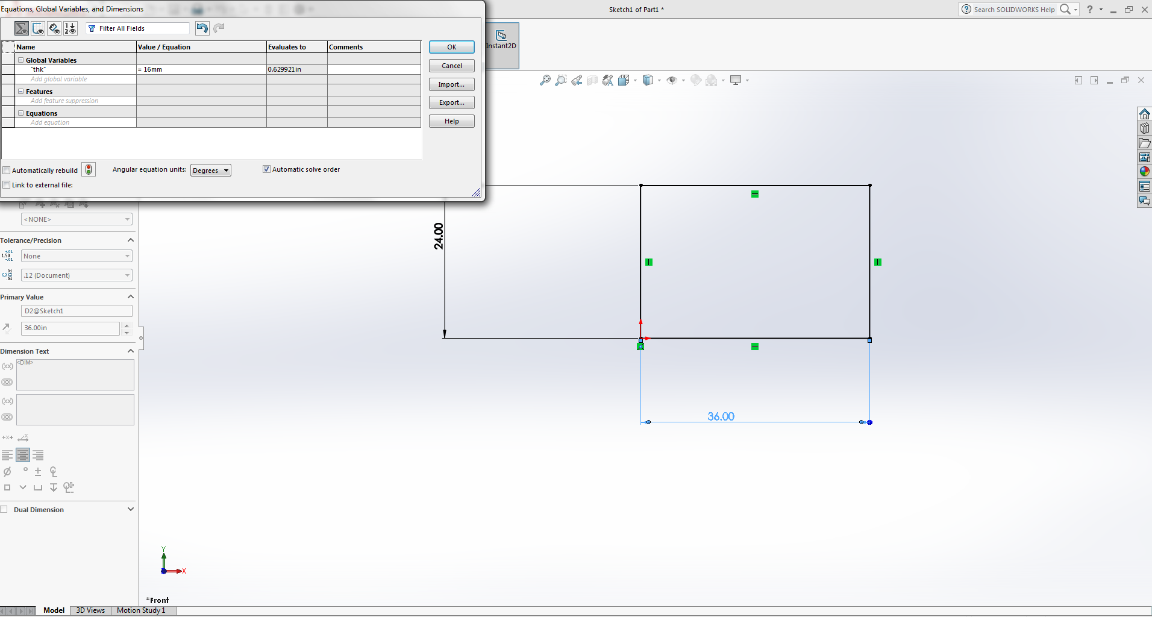Click the 36.00in primary value field
Image resolution: width=1152 pixels, height=617 pixels.
point(70,328)
